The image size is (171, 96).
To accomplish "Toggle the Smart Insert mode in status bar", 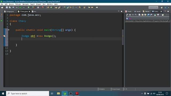I will point(116,89).
